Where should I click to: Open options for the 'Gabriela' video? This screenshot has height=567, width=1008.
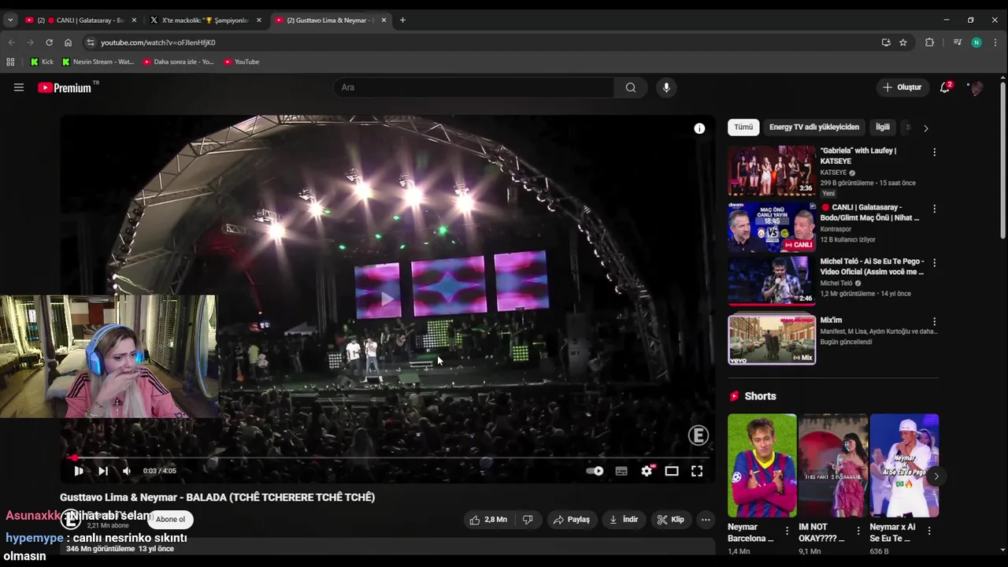(x=935, y=152)
